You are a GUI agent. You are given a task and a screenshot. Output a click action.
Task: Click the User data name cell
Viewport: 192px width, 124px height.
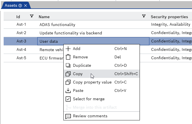(x=48, y=41)
